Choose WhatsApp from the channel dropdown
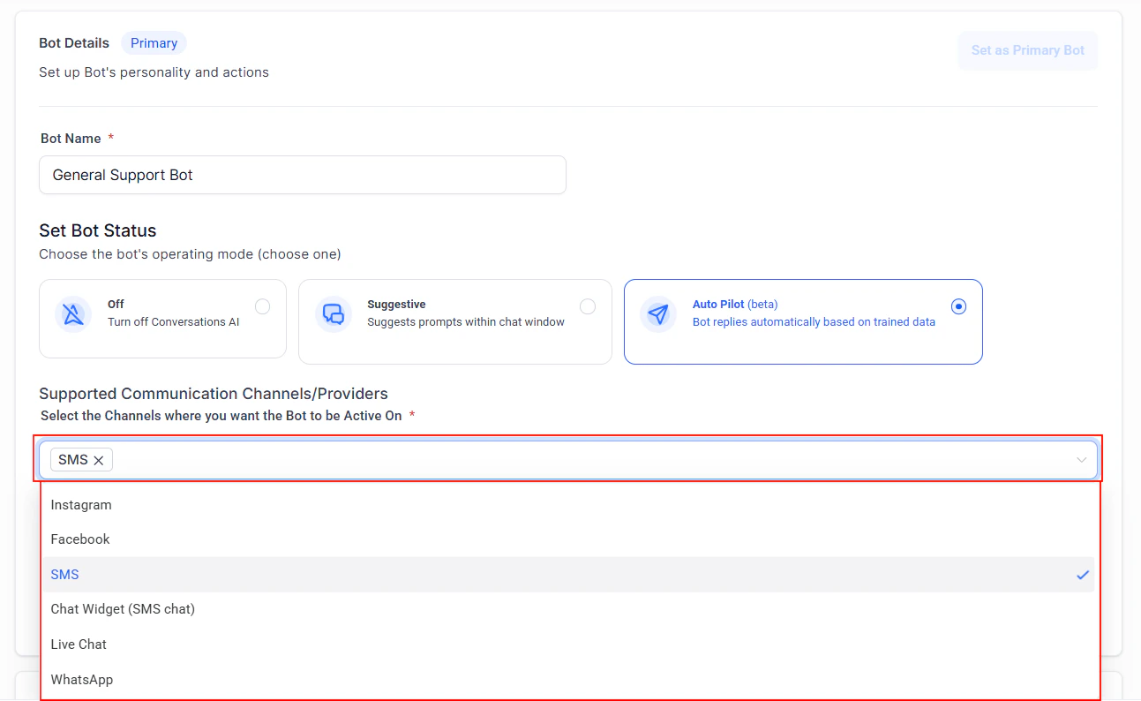 tap(81, 679)
